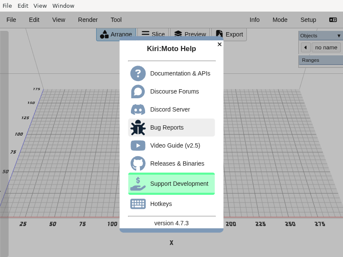
Task: Open the top window File menu
Action: tap(7, 6)
